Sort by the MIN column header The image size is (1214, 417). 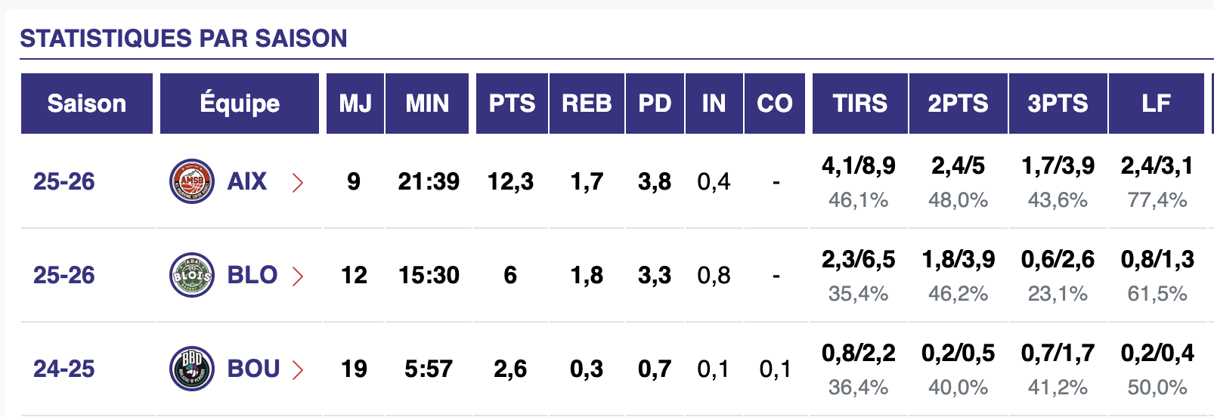pyautogui.click(x=427, y=103)
